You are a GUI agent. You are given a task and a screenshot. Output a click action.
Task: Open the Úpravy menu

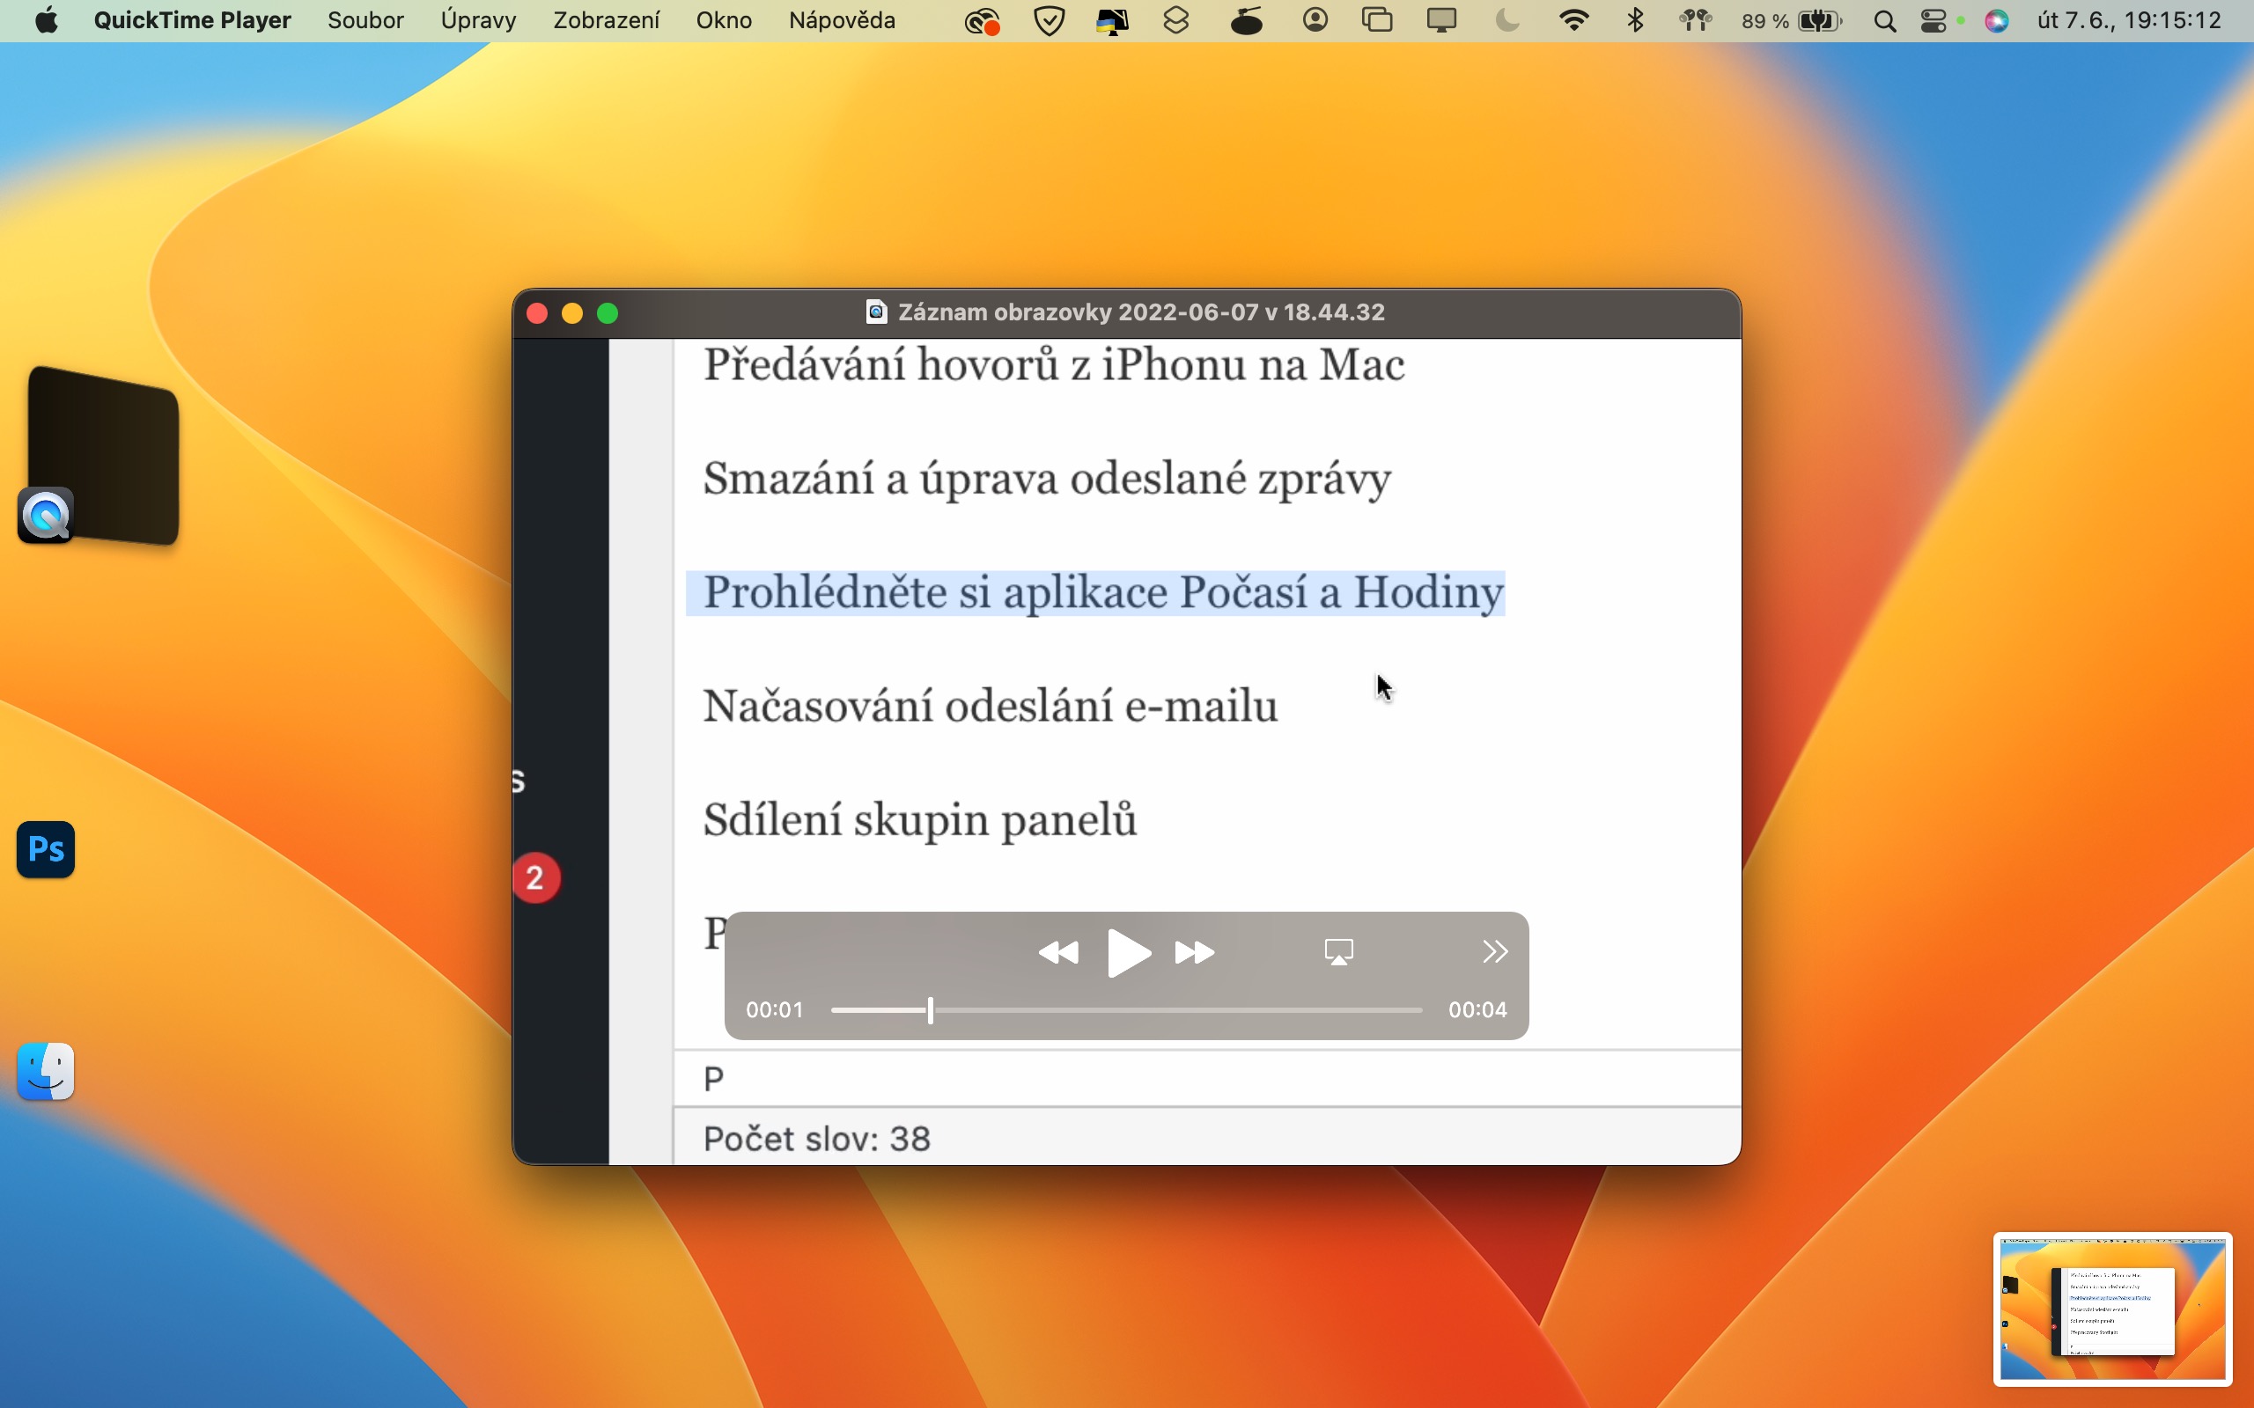478,20
